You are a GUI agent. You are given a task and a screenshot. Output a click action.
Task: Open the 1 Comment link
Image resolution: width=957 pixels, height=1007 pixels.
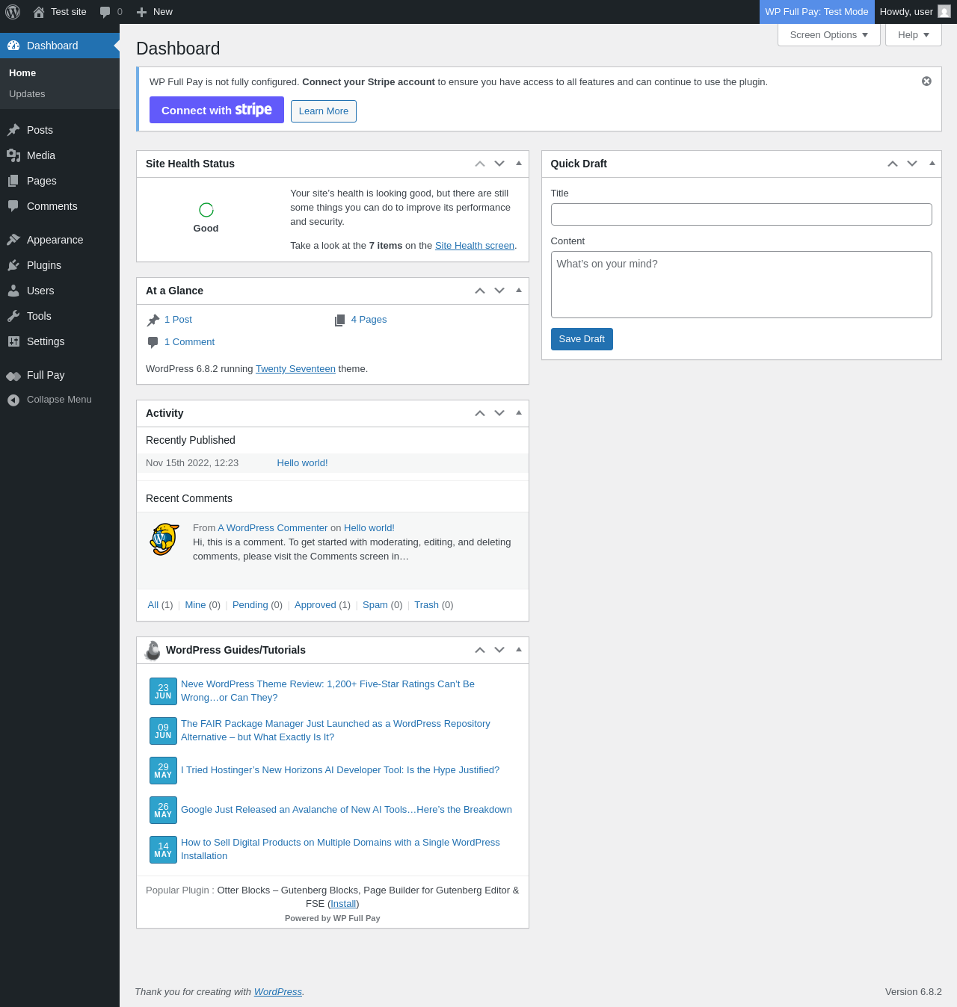click(x=189, y=342)
